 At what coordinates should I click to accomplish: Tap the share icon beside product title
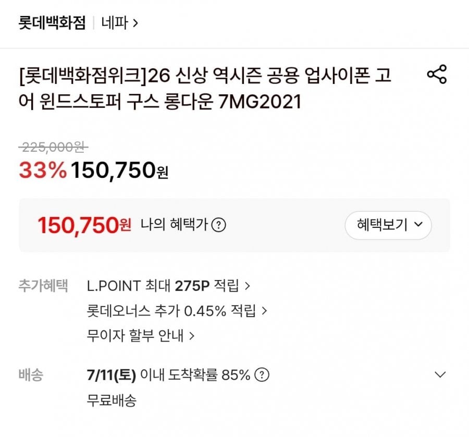coord(437,74)
